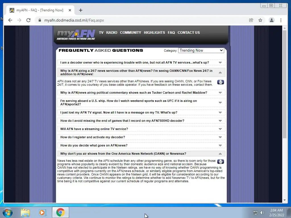The image size is (291, 218).
Task: Open the network tray icon
Action: point(255,213)
